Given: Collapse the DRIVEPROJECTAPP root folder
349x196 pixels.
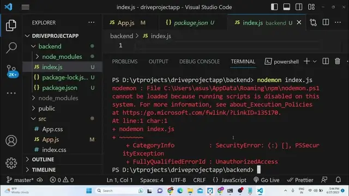Looking at the screenshot, I should coord(27,36).
